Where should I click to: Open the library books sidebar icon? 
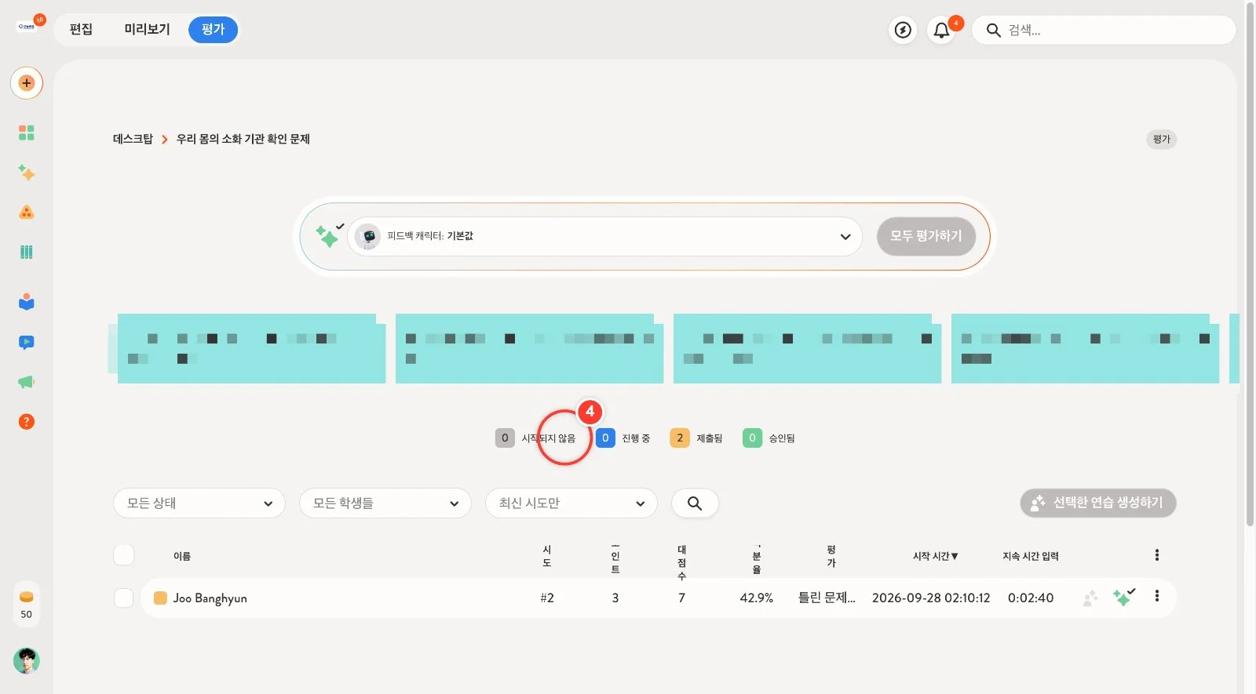27,253
